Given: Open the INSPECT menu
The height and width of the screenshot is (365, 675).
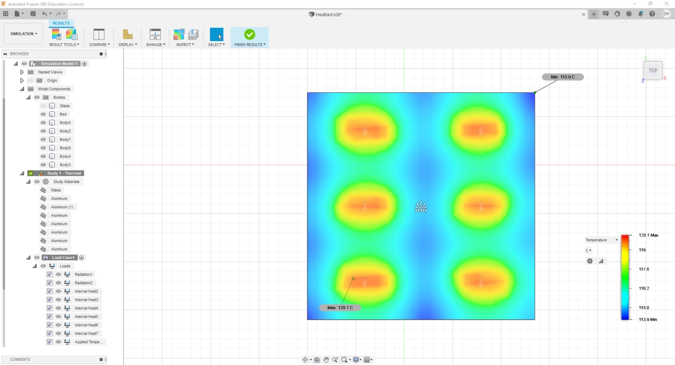Looking at the screenshot, I should [x=185, y=45].
